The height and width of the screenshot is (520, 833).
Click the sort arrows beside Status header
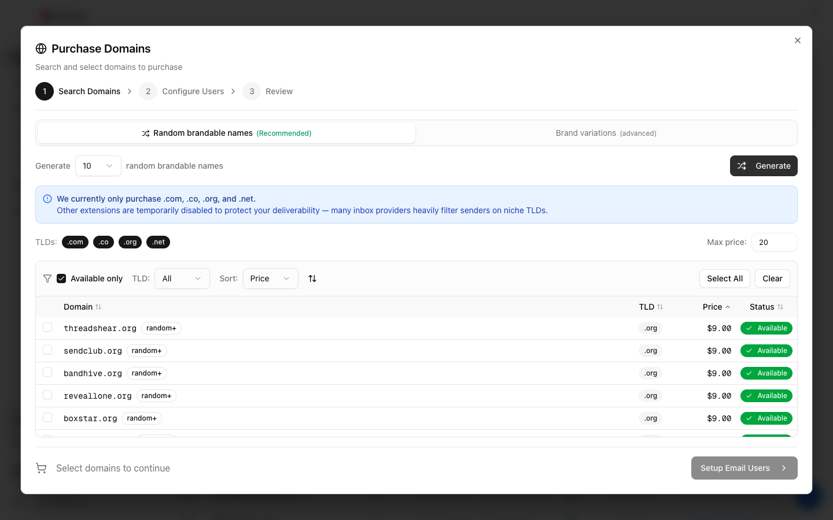click(x=780, y=307)
